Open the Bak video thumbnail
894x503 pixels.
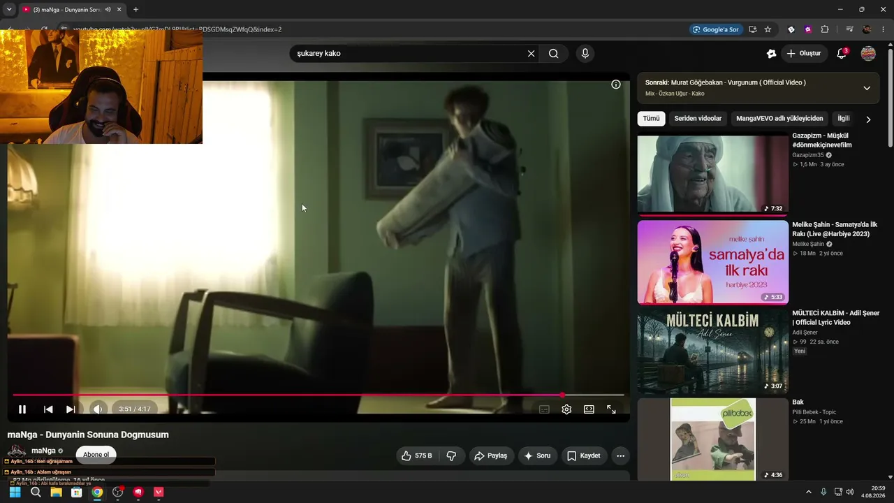pyautogui.click(x=712, y=439)
